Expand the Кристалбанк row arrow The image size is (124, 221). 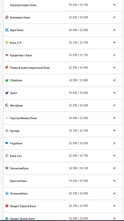click(x=114, y=181)
